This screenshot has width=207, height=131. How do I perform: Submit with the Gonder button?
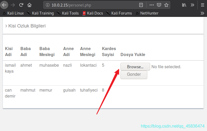coord(134,74)
